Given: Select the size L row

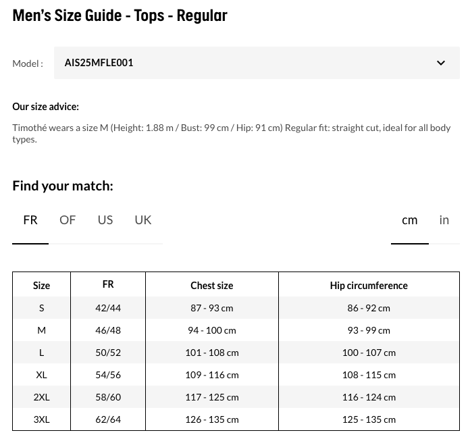Looking at the screenshot, I should point(236,353).
